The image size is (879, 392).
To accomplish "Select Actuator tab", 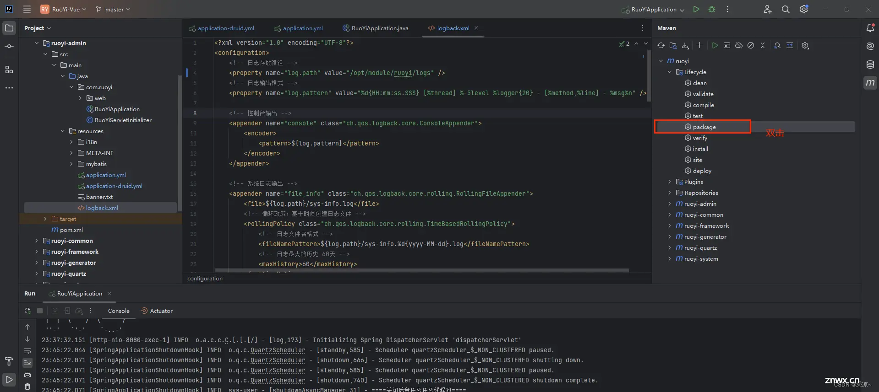I will click(x=157, y=311).
